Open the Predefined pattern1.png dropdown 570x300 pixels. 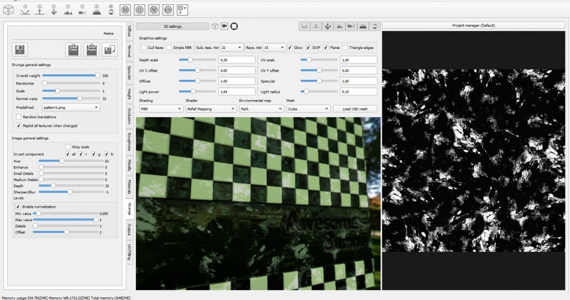point(72,107)
